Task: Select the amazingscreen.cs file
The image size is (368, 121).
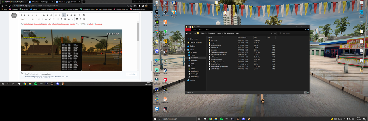Action: click(x=216, y=45)
